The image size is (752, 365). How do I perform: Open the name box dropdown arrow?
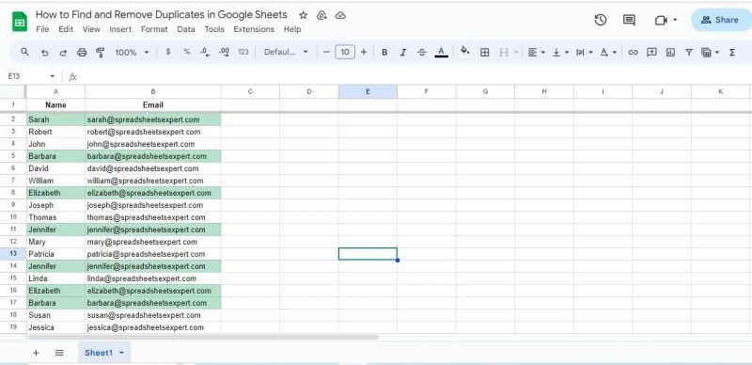pyautogui.click(x=53, y=76)
